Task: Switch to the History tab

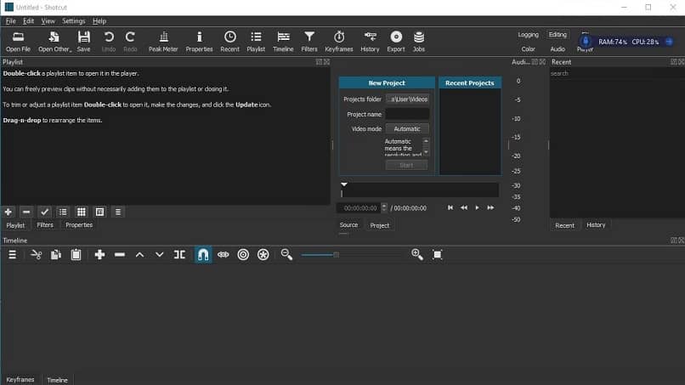Action: [x=596, y=225]
